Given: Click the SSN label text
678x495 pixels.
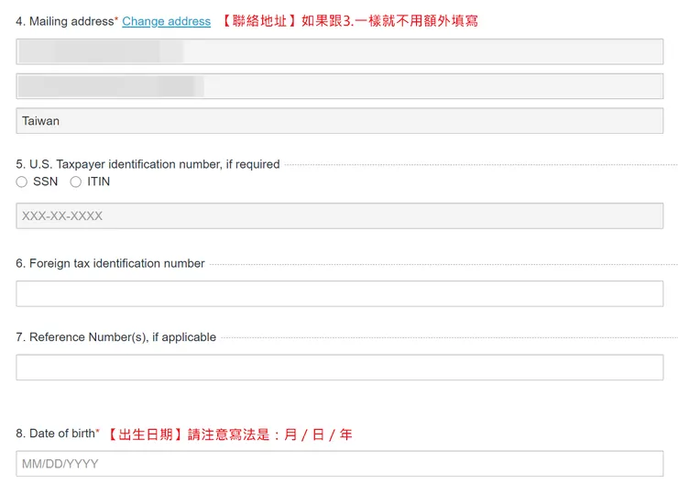Looking at the screenshot, I should pyautogui.click(x=46, y=181).
